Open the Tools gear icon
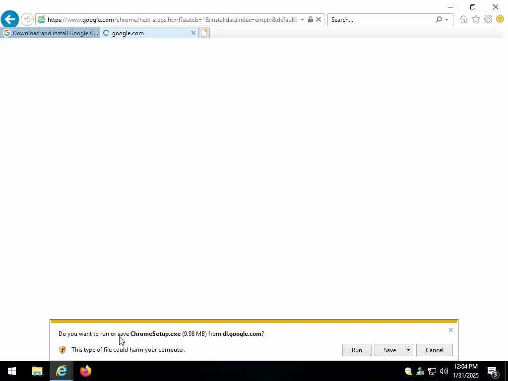The width and height of the screenshot is (508, 381). [x=488, y=19]
